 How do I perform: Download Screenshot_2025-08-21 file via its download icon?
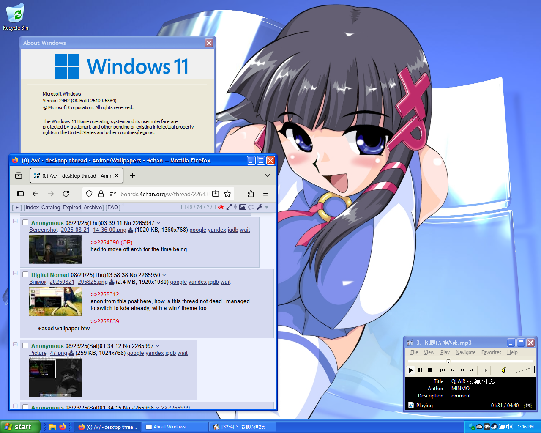click(x=131, y=230)
